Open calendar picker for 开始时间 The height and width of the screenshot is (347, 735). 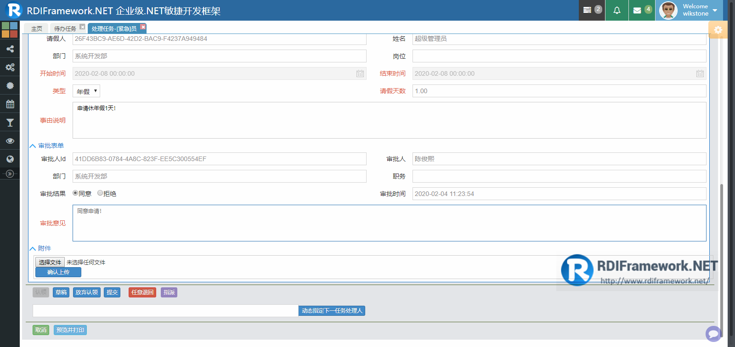360,73
